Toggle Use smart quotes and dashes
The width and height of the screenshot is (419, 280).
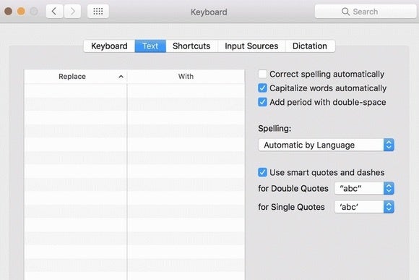coord(262,172)
